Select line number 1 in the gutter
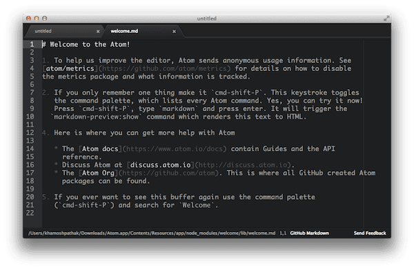 coord(32,44)
